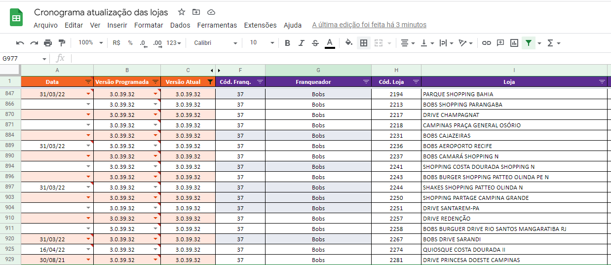
Task: Format as percent
Action: [130, 43]
